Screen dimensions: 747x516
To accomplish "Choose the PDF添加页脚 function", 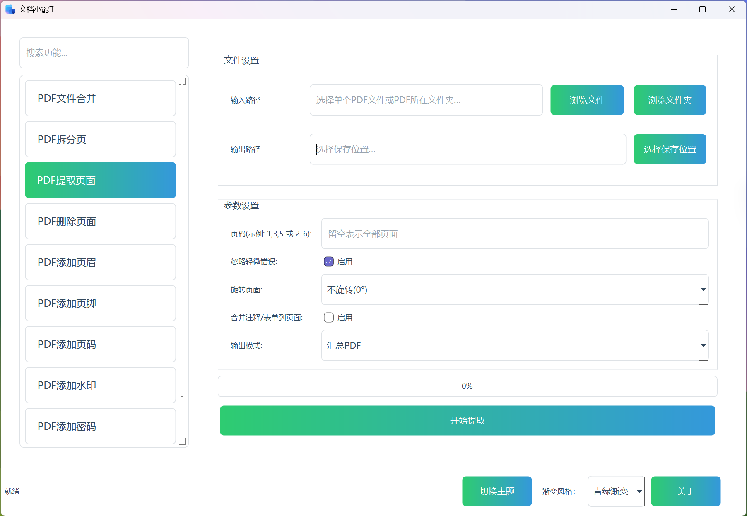I will [x=100, y=303].
